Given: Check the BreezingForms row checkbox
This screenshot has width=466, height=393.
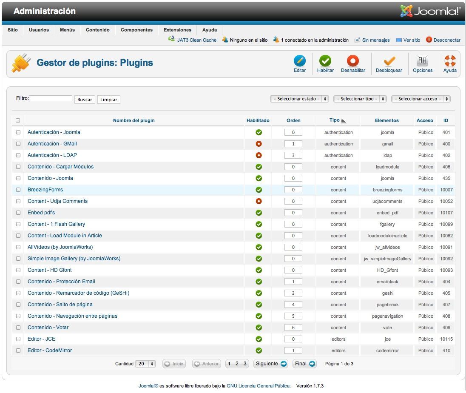Looking at the screenshot, I should point(18,190).
